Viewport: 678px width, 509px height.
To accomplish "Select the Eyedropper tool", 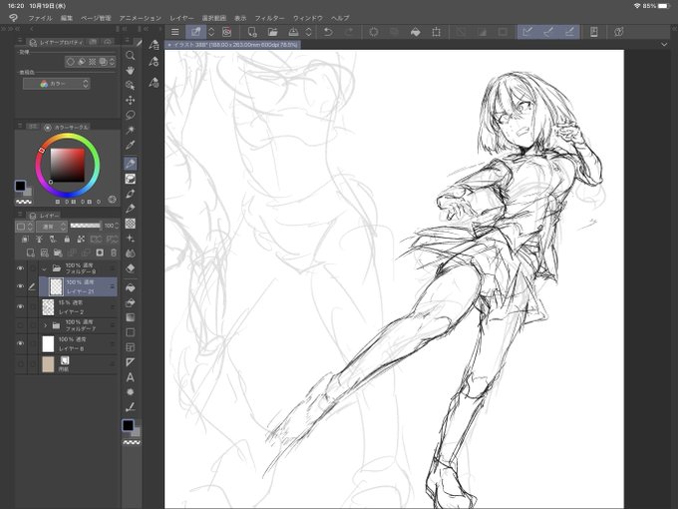I will tap(130, 145).
